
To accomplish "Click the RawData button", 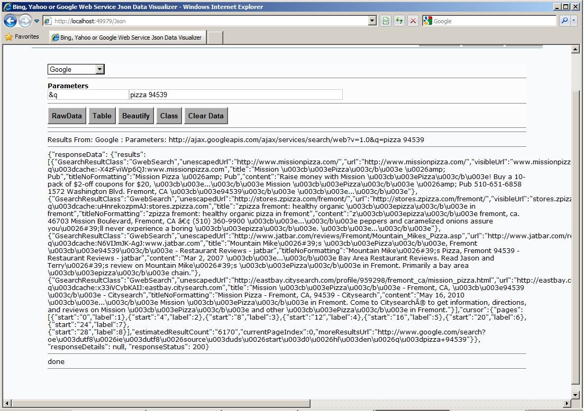I will point(67,116).
